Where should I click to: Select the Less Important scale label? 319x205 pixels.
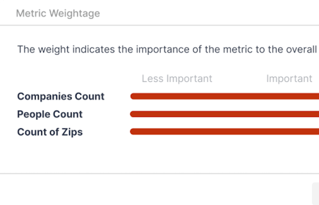(177, 79)
